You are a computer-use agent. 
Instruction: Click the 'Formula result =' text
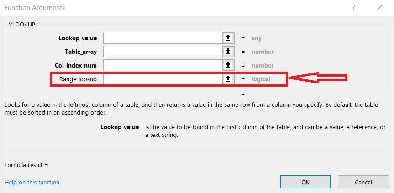tap(26, 165)
